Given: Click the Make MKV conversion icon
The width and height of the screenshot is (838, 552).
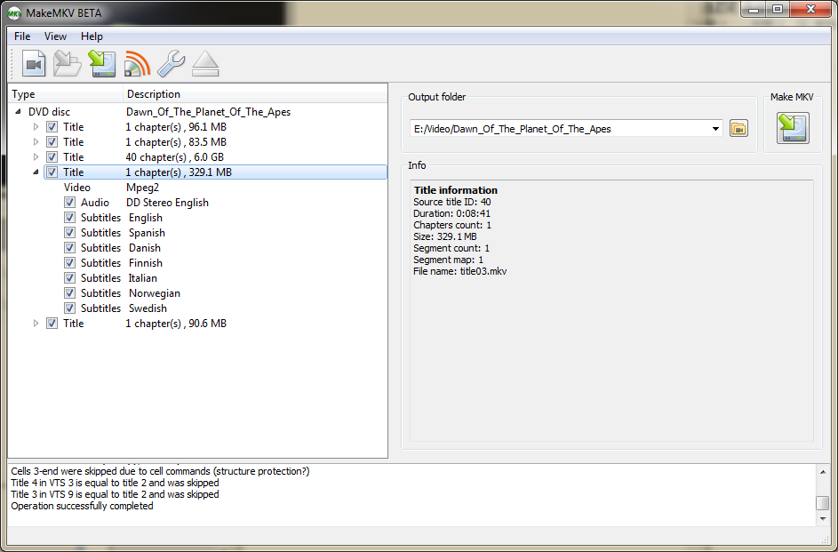Looking at the screenshot, I should (791, 127).
